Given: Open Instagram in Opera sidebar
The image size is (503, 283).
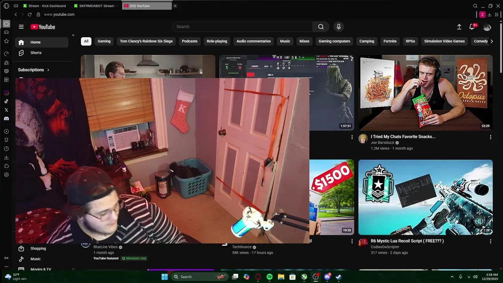Looking at the screenshot, I should pyautogui.click(x=6, y=93).
